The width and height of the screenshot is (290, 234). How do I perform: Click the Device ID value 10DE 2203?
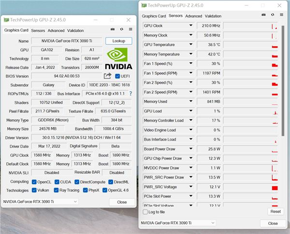tap(109, 85)
